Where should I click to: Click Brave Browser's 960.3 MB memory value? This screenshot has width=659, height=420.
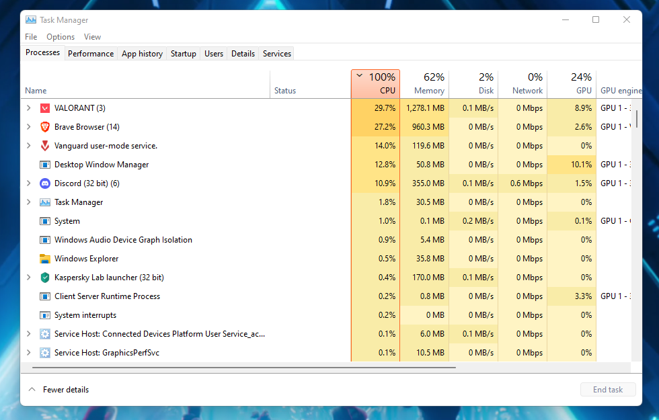tap(428, 127)
